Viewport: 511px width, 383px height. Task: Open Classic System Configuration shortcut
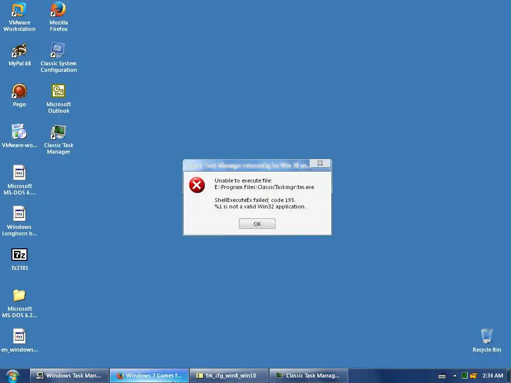coord(58,58)
